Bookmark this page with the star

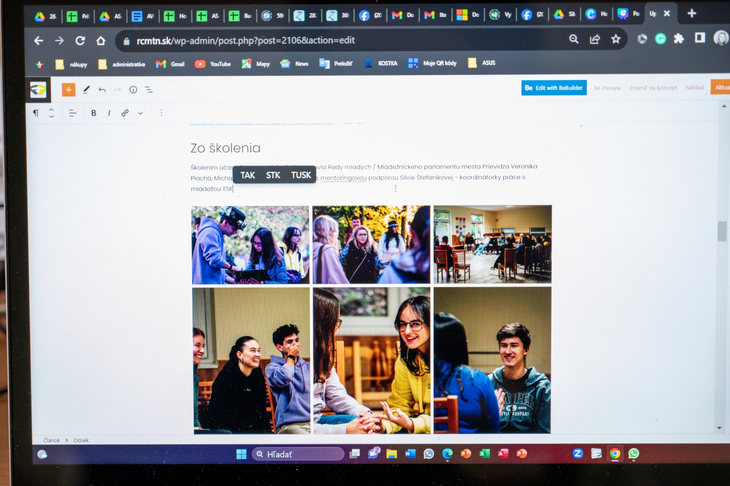616,39
